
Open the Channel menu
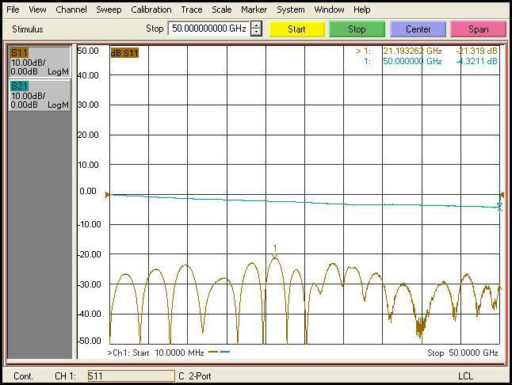coord(71,10)
